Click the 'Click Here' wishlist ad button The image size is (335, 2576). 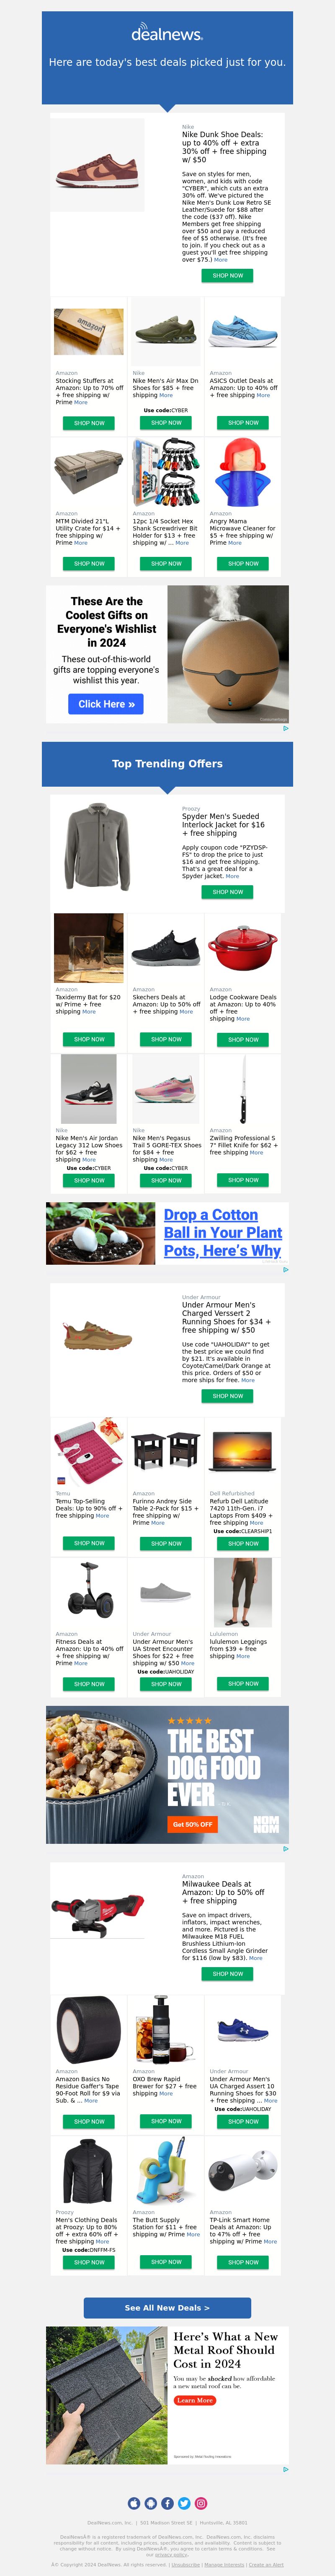click(106, 704)
